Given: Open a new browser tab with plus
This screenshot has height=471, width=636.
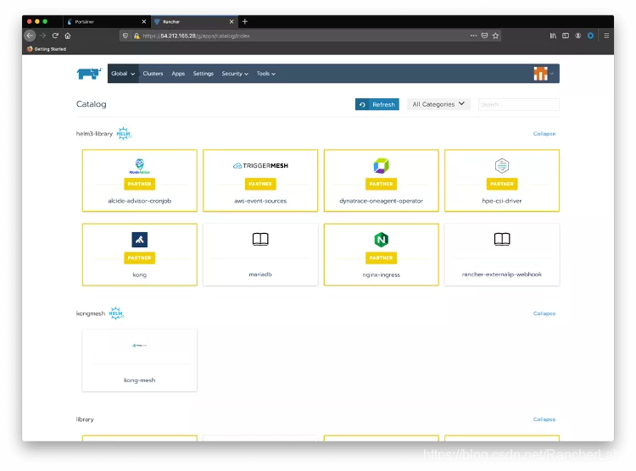Looking at the screenshot, I should (x=244, y=21).
